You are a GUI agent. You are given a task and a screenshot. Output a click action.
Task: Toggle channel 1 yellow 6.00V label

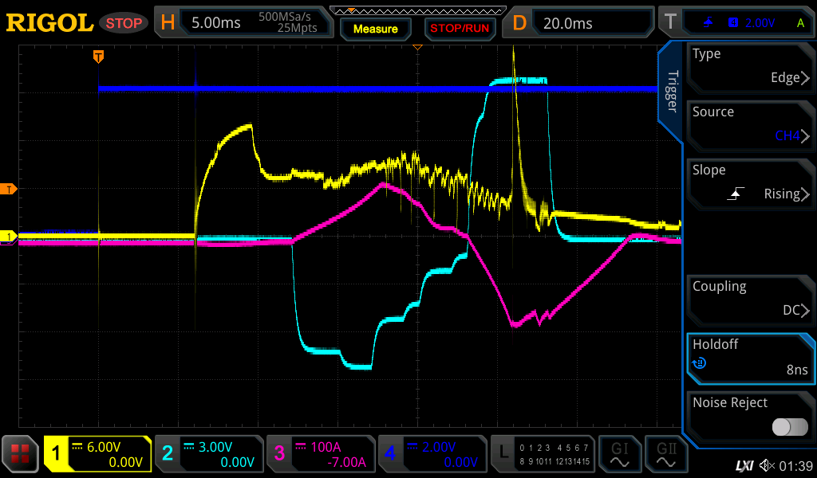pos(97,455)
